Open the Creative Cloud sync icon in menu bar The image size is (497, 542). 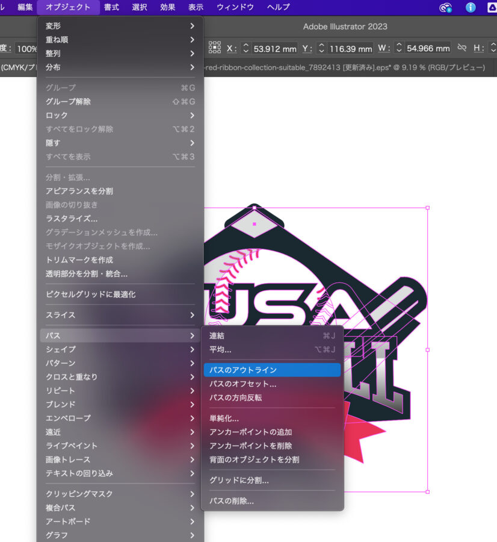coord(445,8)
